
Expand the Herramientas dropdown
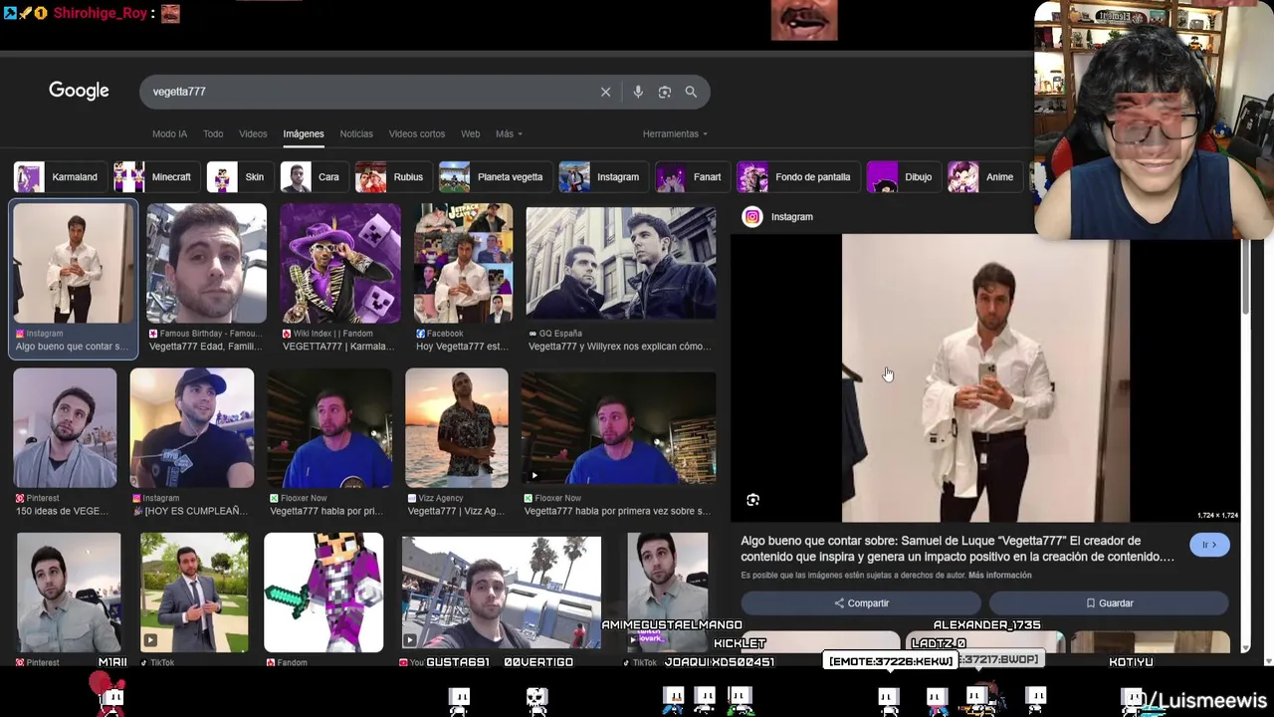pyautogui.click(x=675, y=133)
